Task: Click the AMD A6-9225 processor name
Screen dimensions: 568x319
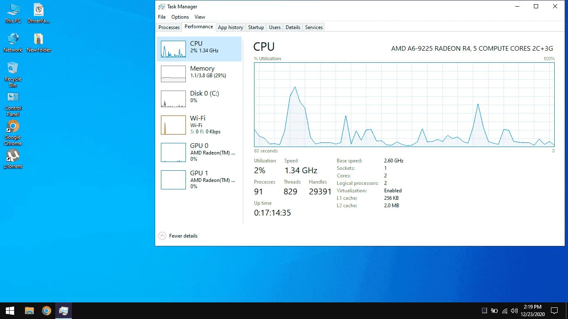Action: click(x=472, y=49)
